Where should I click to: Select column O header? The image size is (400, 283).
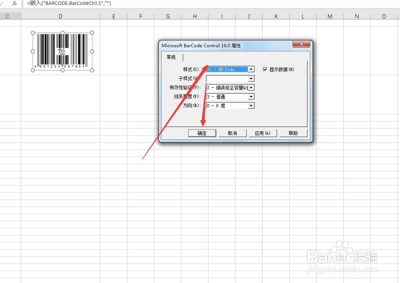click(384, 16)
